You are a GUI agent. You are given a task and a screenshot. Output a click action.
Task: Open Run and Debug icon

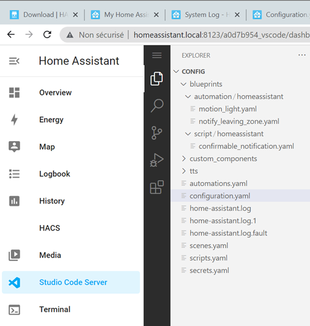point(157,160)
